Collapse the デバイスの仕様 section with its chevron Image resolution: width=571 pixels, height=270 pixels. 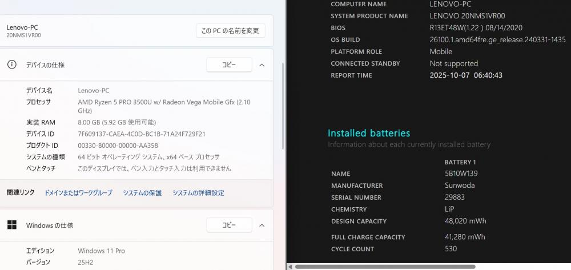pos(262,65)
